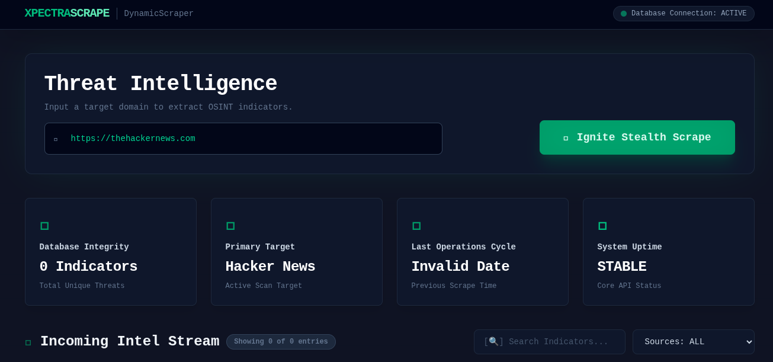Click the Database Integrity label

coord(84,247)
